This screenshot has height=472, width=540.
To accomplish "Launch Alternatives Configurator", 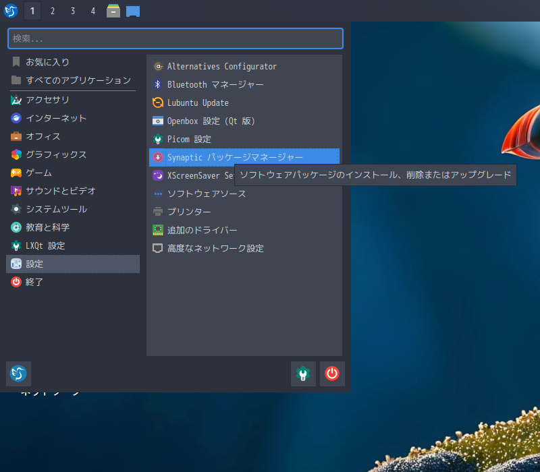I will [244, 66].
